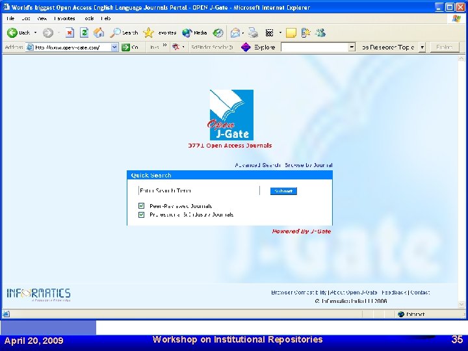Open the Browser Compatibility link

(x=299, y=292)
